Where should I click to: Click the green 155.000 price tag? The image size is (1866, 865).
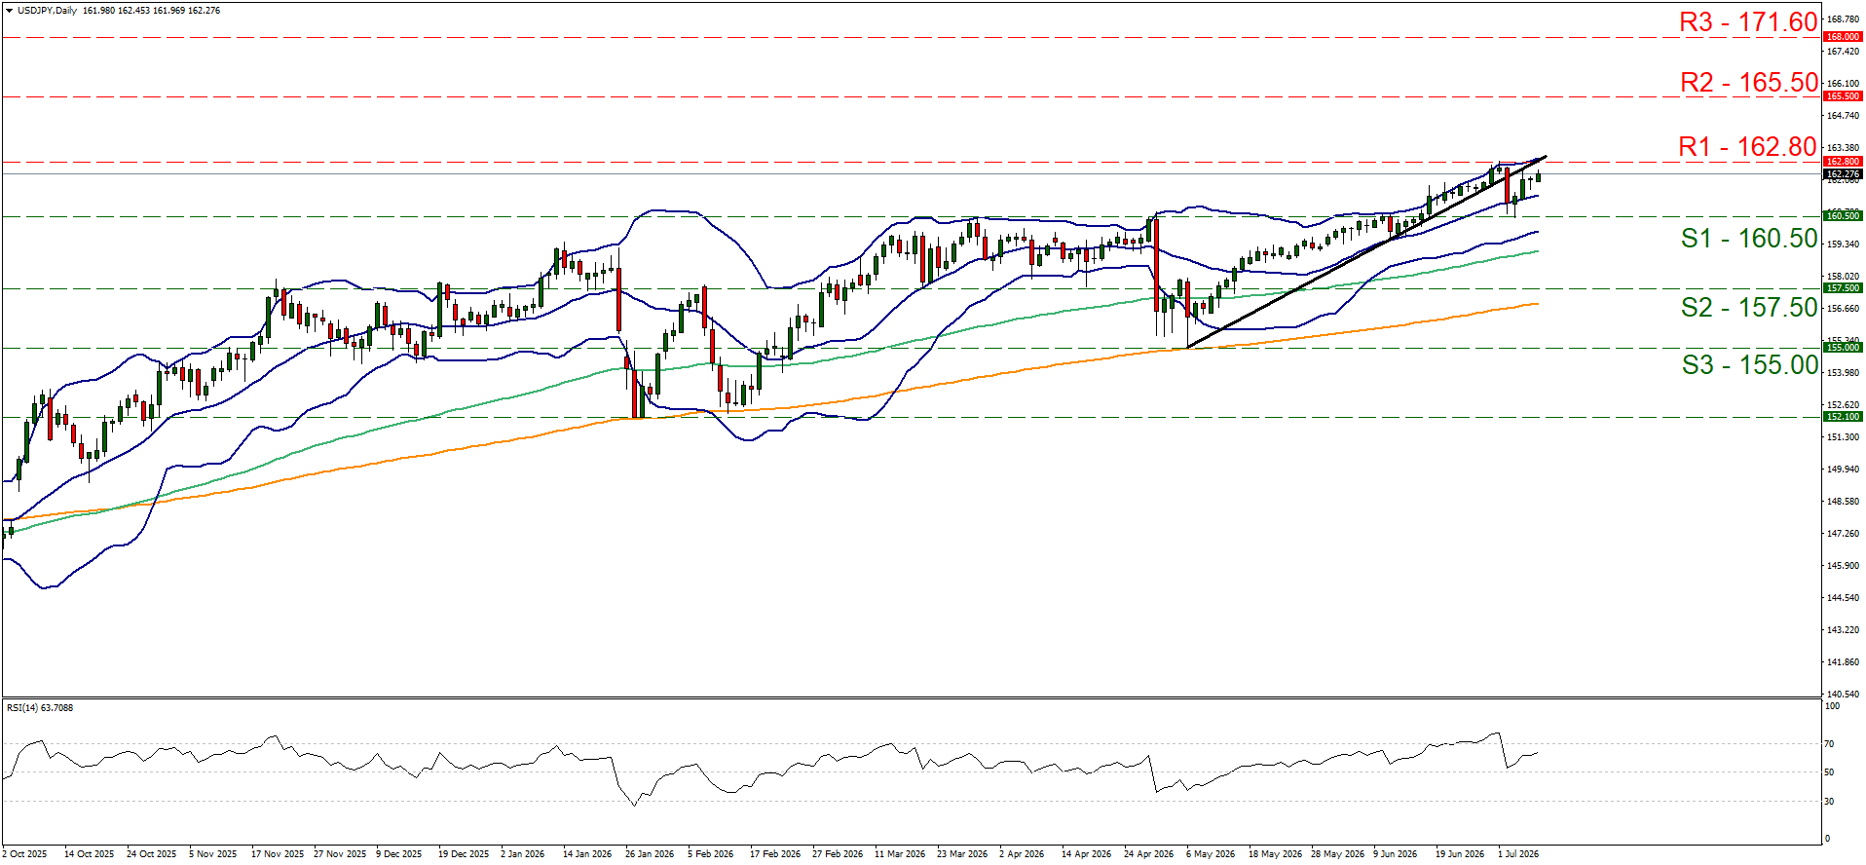coord(1843,348)
